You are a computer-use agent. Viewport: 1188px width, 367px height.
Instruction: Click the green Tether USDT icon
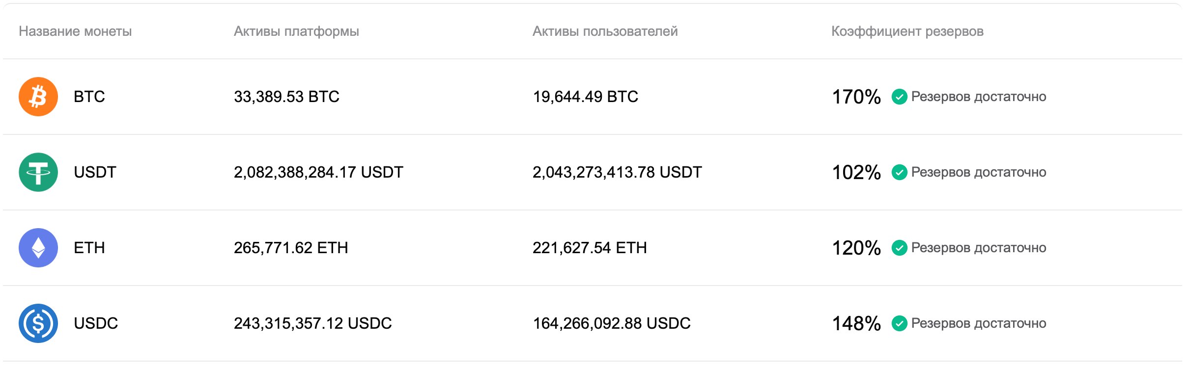coord(38,172)
